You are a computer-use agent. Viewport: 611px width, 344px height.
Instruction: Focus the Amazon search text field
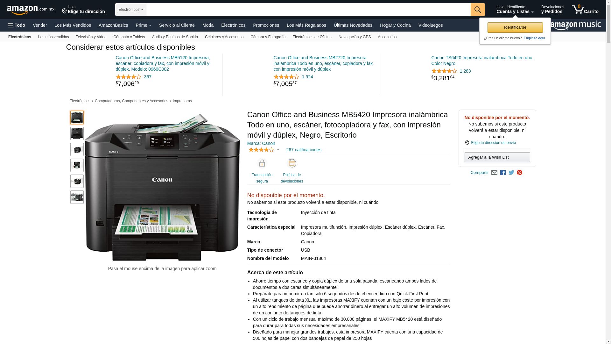(308, 10)
